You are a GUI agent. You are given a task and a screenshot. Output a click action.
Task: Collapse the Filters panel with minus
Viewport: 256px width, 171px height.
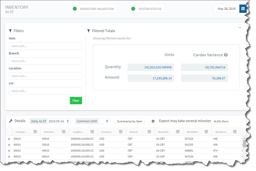(x=239, y=28)
